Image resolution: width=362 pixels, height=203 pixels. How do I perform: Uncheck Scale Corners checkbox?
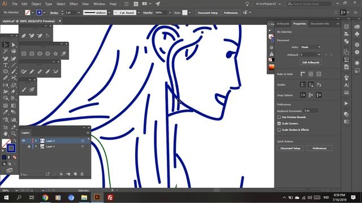[279, 123]
